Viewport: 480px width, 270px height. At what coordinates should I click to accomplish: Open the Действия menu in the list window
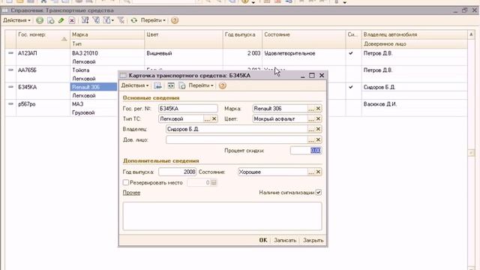16,20
